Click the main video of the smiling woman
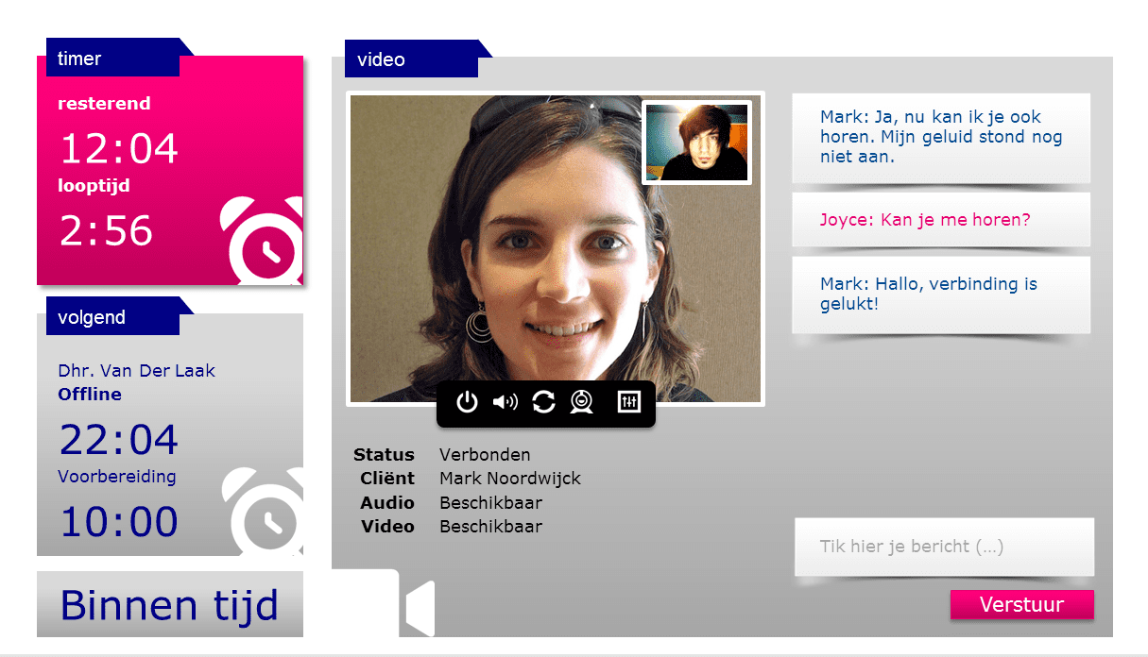Image resolution: width=1148 pixels, height=657 pixels. 556,249
